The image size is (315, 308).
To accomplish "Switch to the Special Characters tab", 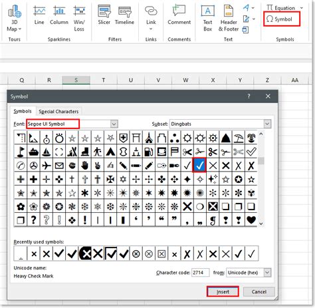I will click(58, 111).
